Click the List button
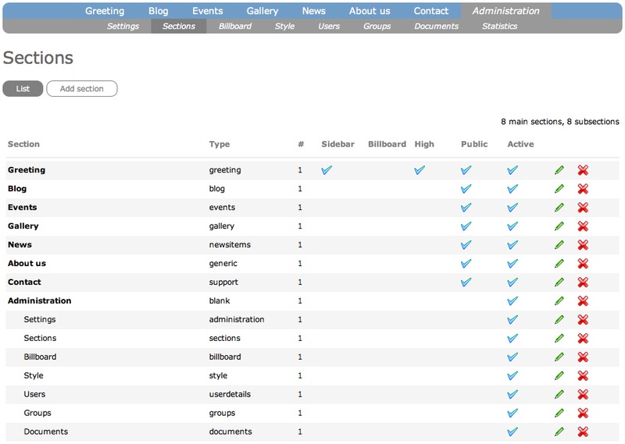 pos(23,89)
